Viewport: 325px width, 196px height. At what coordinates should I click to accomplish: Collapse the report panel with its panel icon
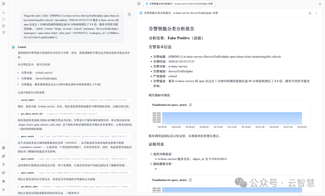click(x=139, y=4)
